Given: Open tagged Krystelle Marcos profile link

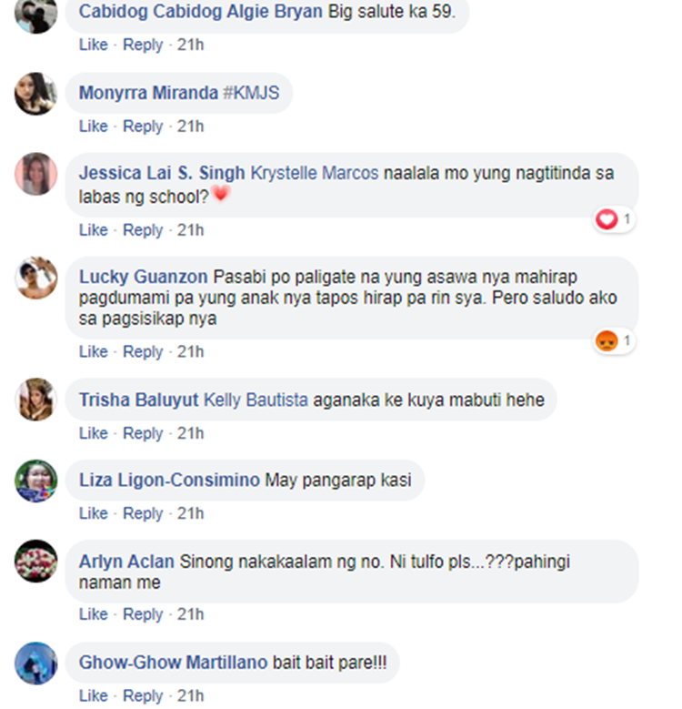Looking at the screenshot, I should 315,173.
